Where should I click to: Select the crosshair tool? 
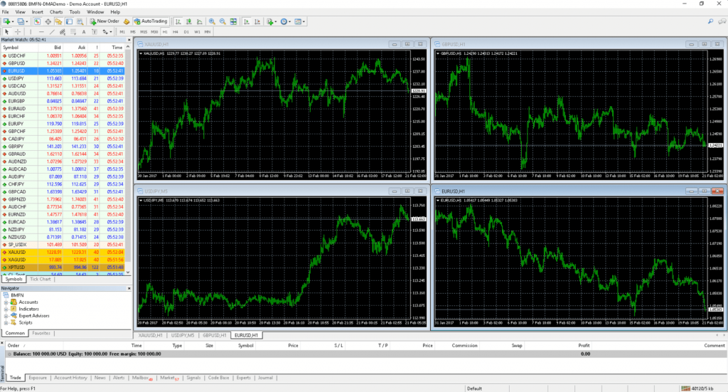(x=18, y=32)
